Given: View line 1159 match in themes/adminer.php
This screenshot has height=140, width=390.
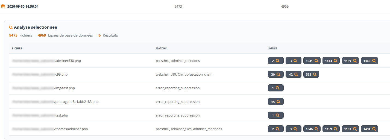Looking at the screenshot, I should [331, 129].
